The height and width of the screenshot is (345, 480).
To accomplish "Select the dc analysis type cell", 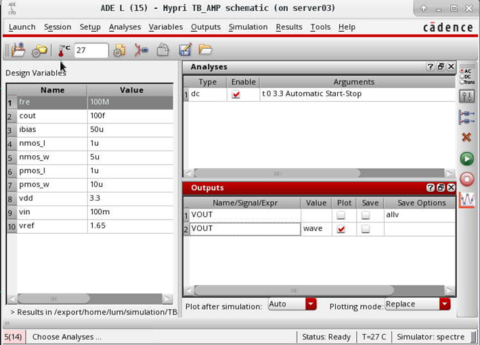I will tap(208, 94).
